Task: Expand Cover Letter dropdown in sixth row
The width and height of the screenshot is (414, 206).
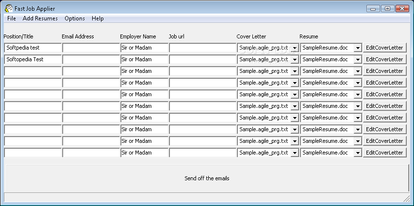Action: click(295, 106)
